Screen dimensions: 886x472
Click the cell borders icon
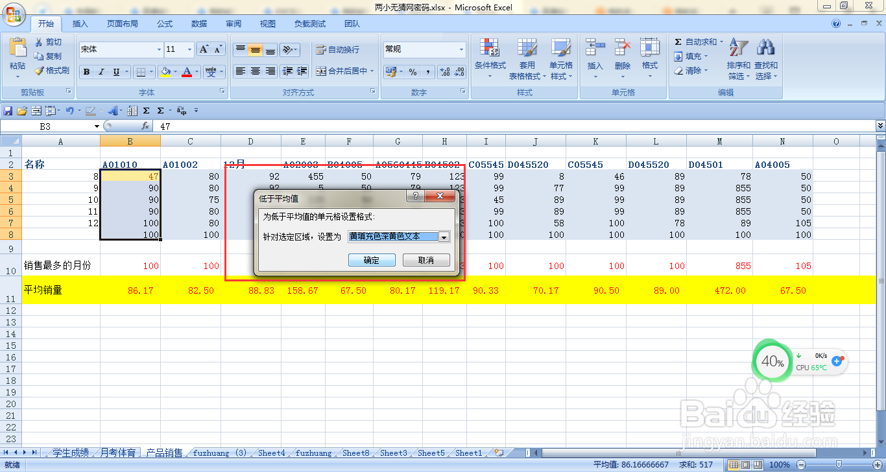pyautogui.click(x=141, y=72)
